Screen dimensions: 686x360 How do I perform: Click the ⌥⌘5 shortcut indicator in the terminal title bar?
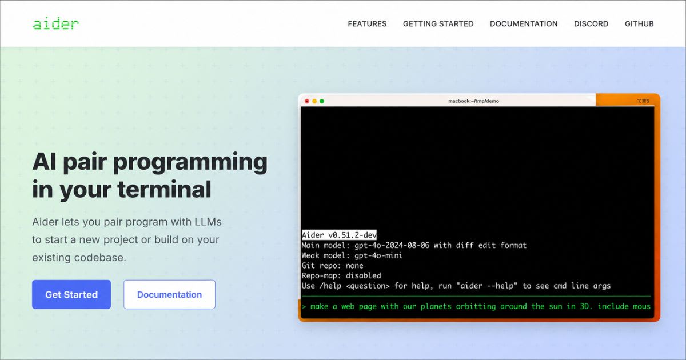[643, 101]
